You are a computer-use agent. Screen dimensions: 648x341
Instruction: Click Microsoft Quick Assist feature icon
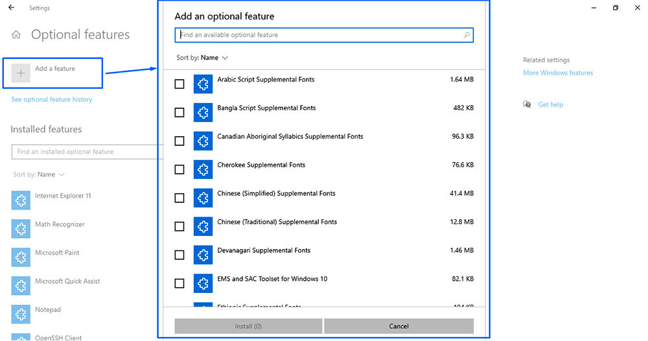pos(21,286)
